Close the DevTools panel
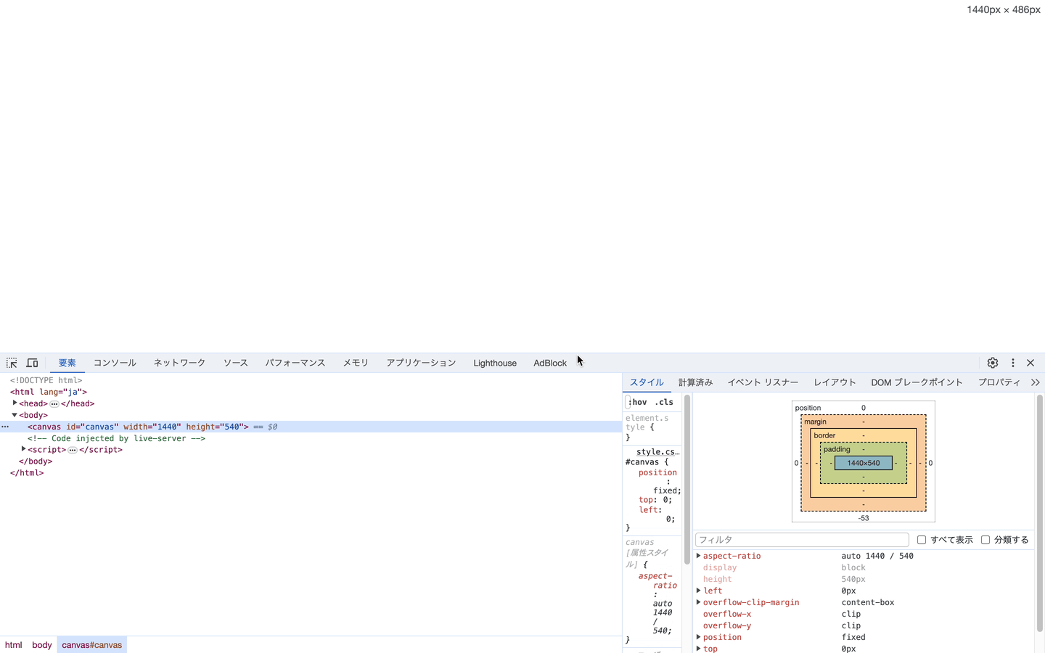The width and height of the screenshot is (1045, 653). pos(1030,363)
